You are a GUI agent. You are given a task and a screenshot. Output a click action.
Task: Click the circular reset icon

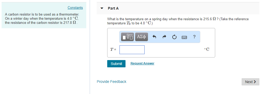coord(174,37)
